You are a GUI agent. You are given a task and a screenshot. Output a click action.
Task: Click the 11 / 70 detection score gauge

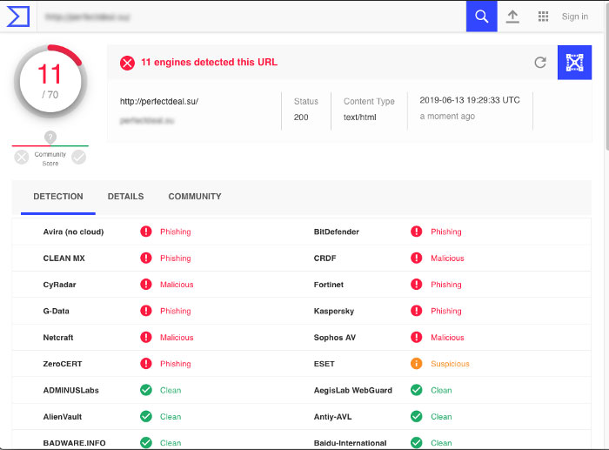[50, 82]
